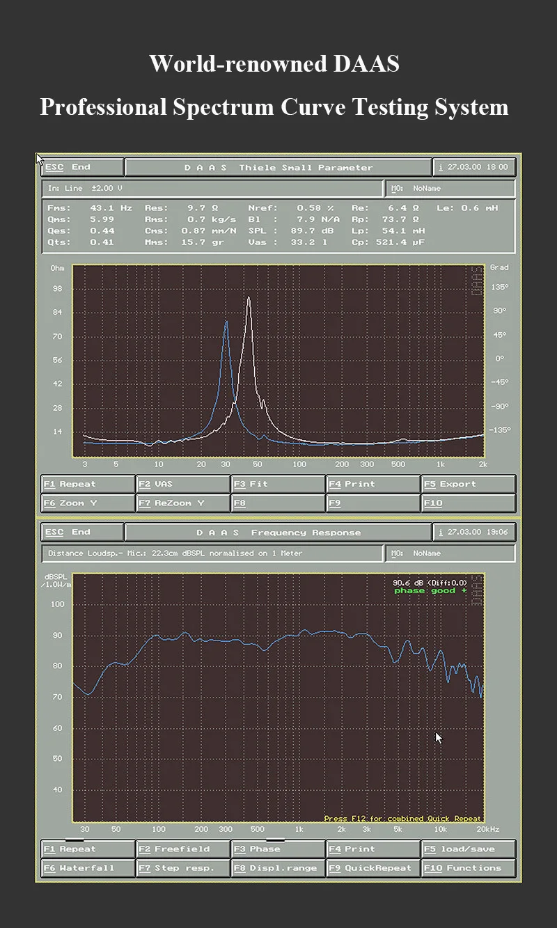Open F5 load/save
557x928 pixels.
[x=469, y=849]
